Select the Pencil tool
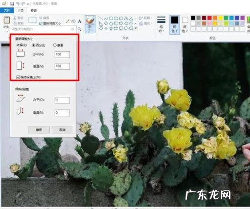 point(68,21)
